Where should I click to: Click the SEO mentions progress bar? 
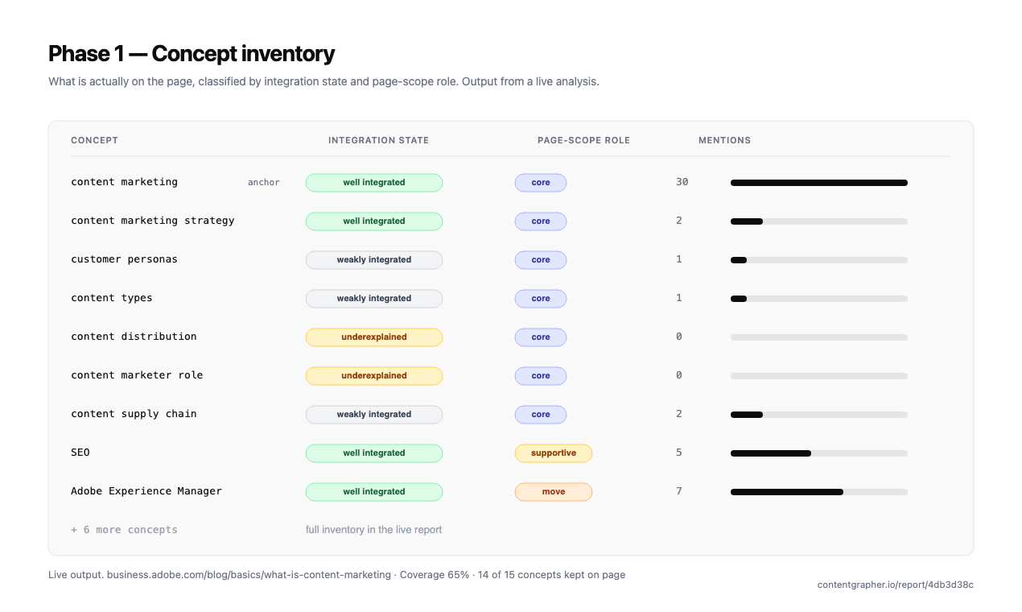[818, 453]
